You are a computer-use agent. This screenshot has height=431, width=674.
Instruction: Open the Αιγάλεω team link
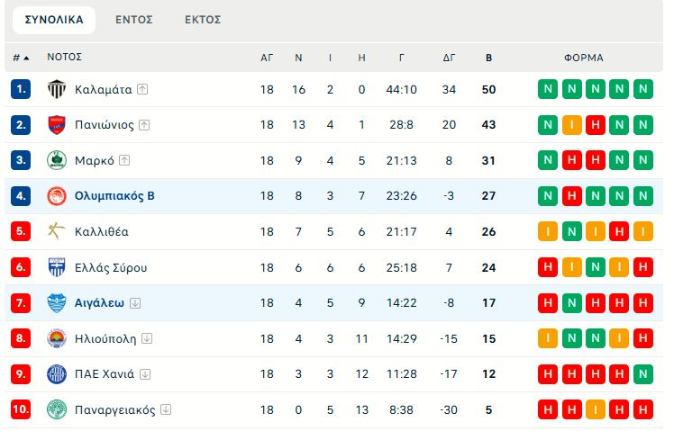(x=99, y=303)
